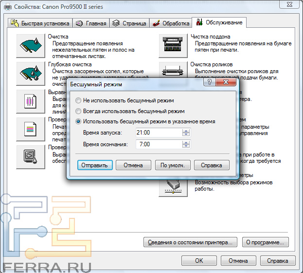Screen dimensions: 303x273
Task: Click the Время запуска: label
Action: tap(103, 133)
